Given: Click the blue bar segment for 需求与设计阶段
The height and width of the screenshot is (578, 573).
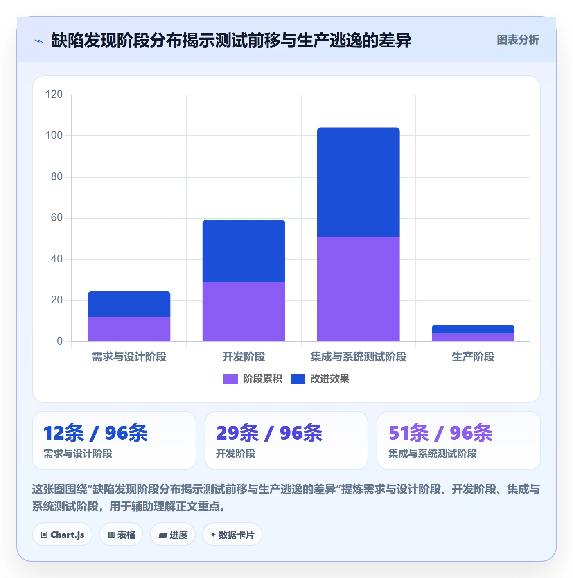Looking at the screenshot, I should tap(129, 304).
